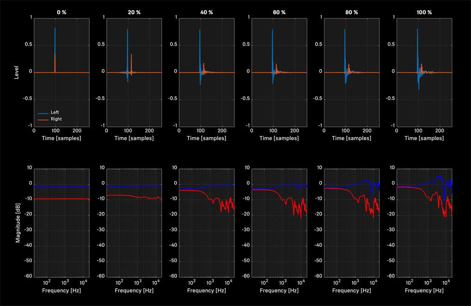
Task: Click "Frequency [Hz]" label in the 100 % column
Action: click(424, 291)
